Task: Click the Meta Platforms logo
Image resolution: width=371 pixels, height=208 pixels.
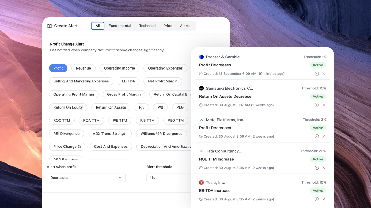Action: [201, 120]
